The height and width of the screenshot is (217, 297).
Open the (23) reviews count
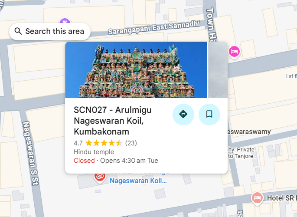point(131,143)
